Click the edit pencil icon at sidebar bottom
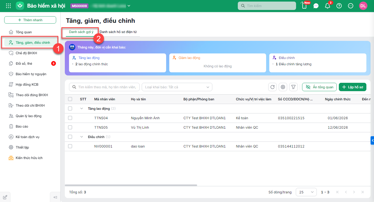This screenshot has width=374, height=202. [5, 197]
